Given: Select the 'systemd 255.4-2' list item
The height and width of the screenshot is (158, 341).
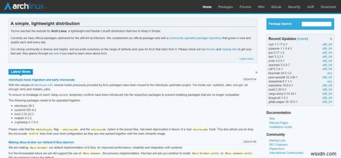Looking at the screenshot, I should click(25, 110).
